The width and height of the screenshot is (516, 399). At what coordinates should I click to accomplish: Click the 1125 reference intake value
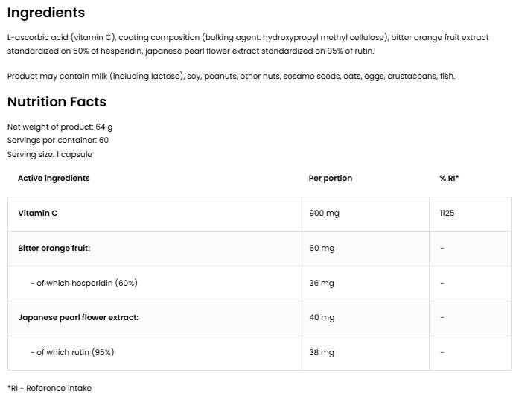pos(447,213)
